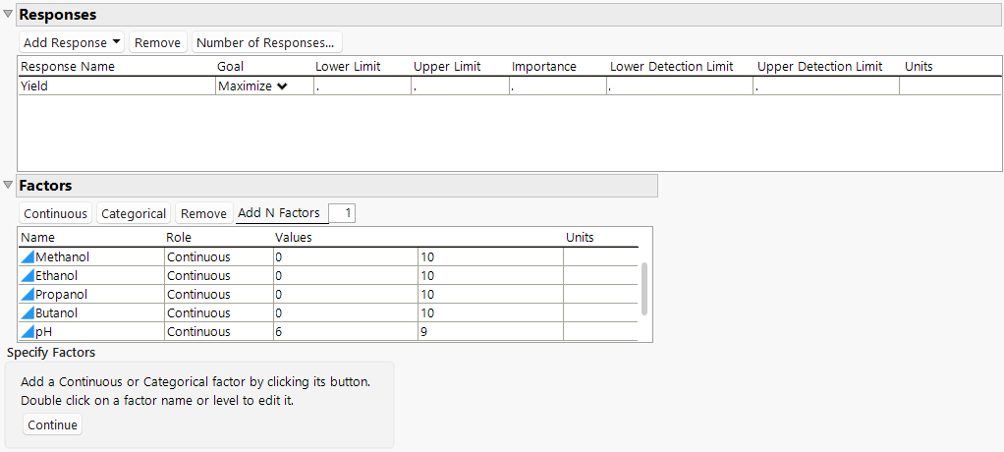The width and height of the screenshot is (1004, 452).
Task: Click the Upper Limit cell for Yield
Action: 461,86
